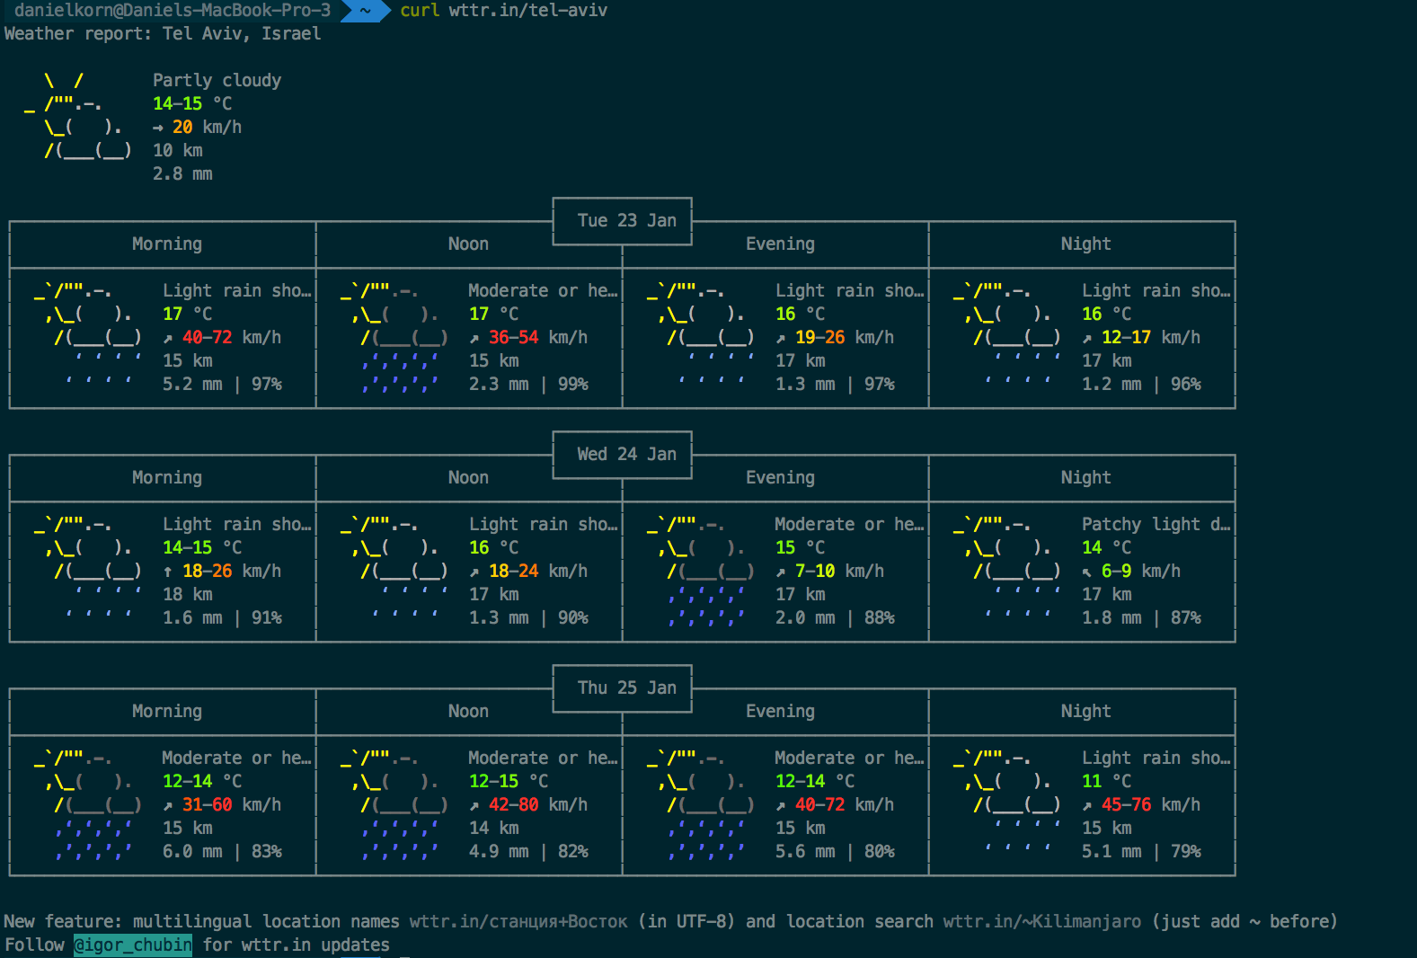Viewport: 1417px width, 958px height.
Task: Click Thu Morning wind 31–60 km/h
Action: (222, 804)
